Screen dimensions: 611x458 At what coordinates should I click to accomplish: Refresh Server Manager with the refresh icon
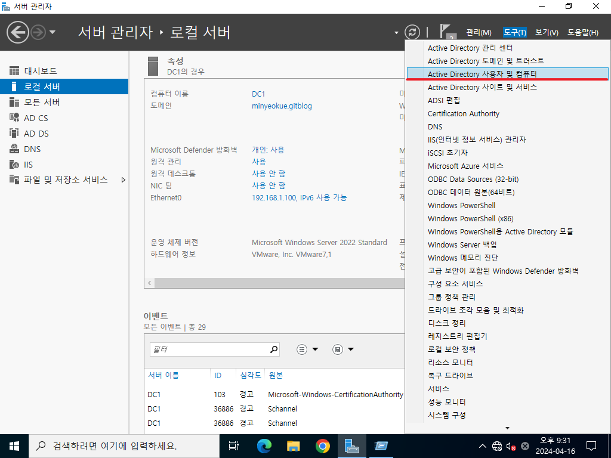412,32
